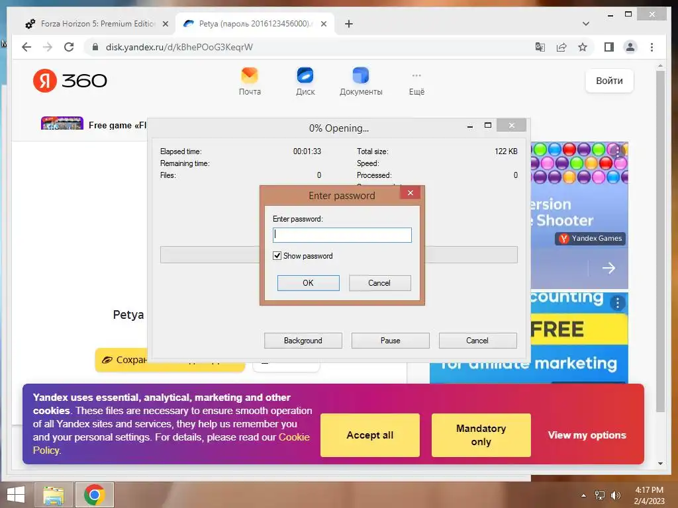Image resolution: width=678 pixels, height=508 pixels.
Task: Open ad options on the affiliate marketing ad
Action: [x=618, y=303]
